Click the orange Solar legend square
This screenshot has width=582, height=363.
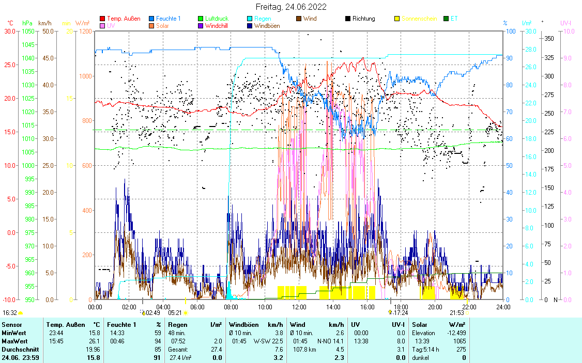pos(151,26)
